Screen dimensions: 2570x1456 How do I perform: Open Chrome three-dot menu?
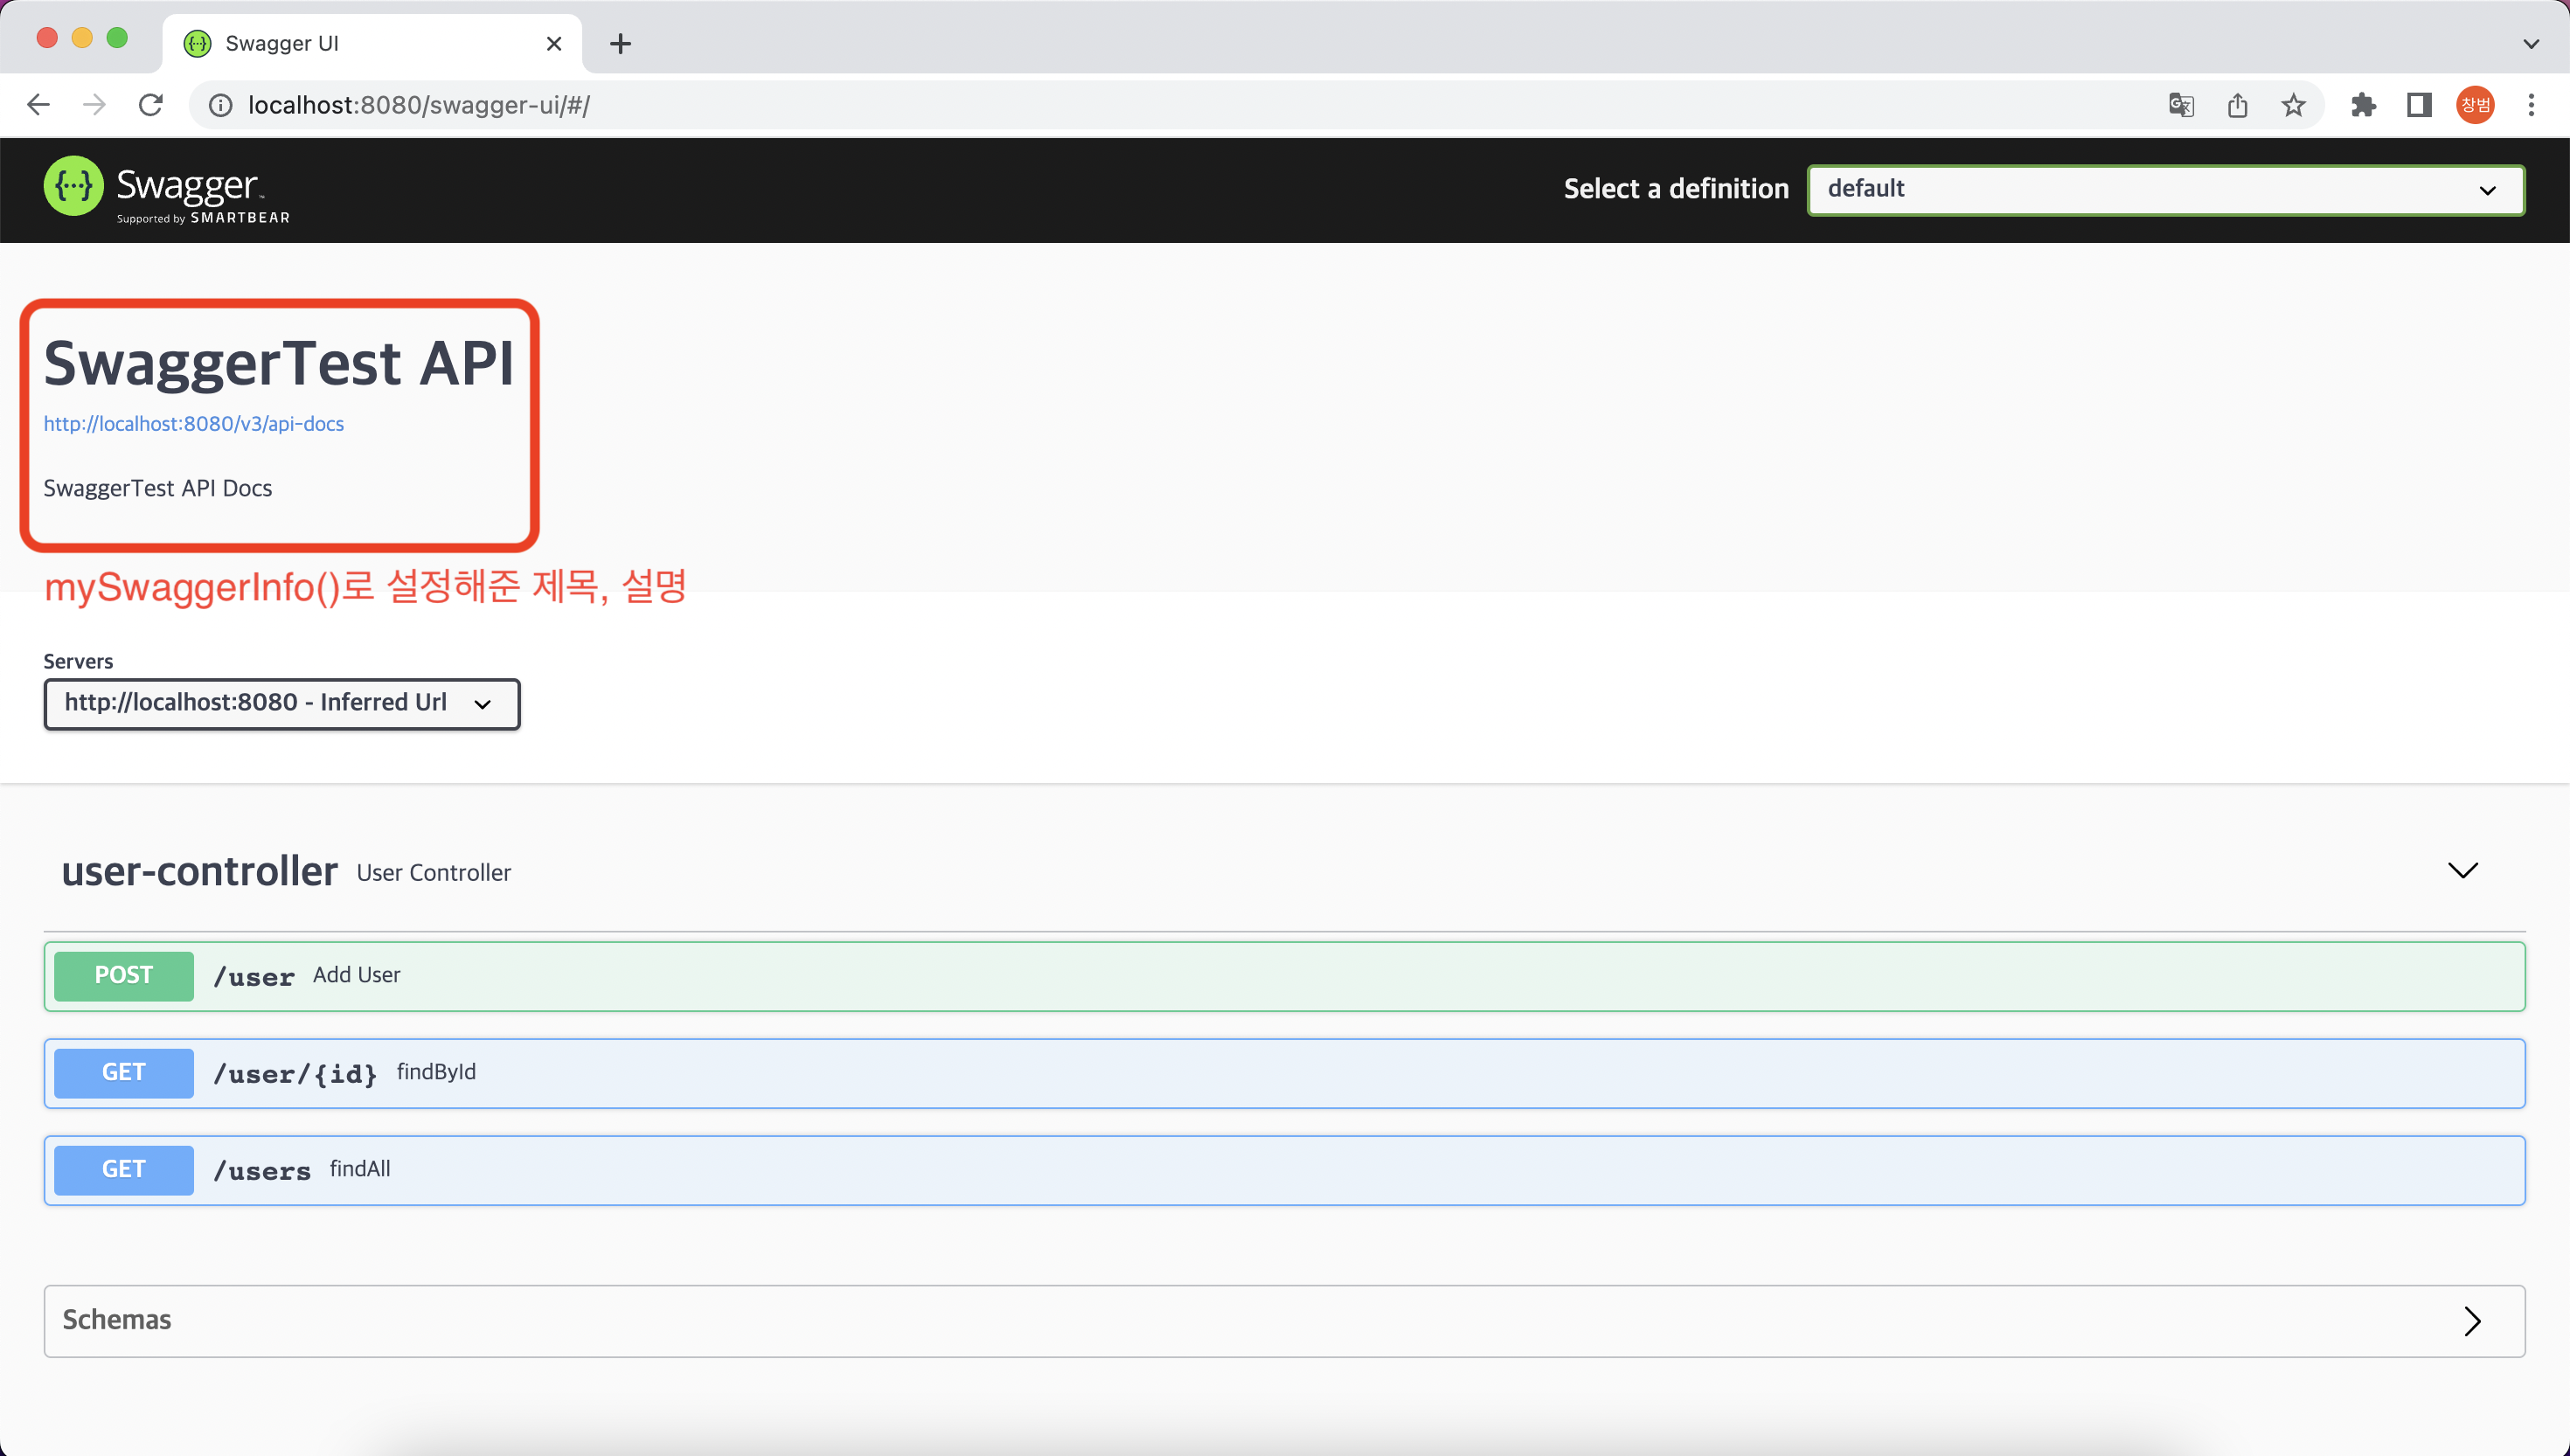coord(2531,105)
